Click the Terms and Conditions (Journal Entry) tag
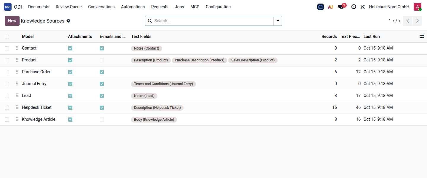The image size is (427, 178). click(x=163, y=84)
